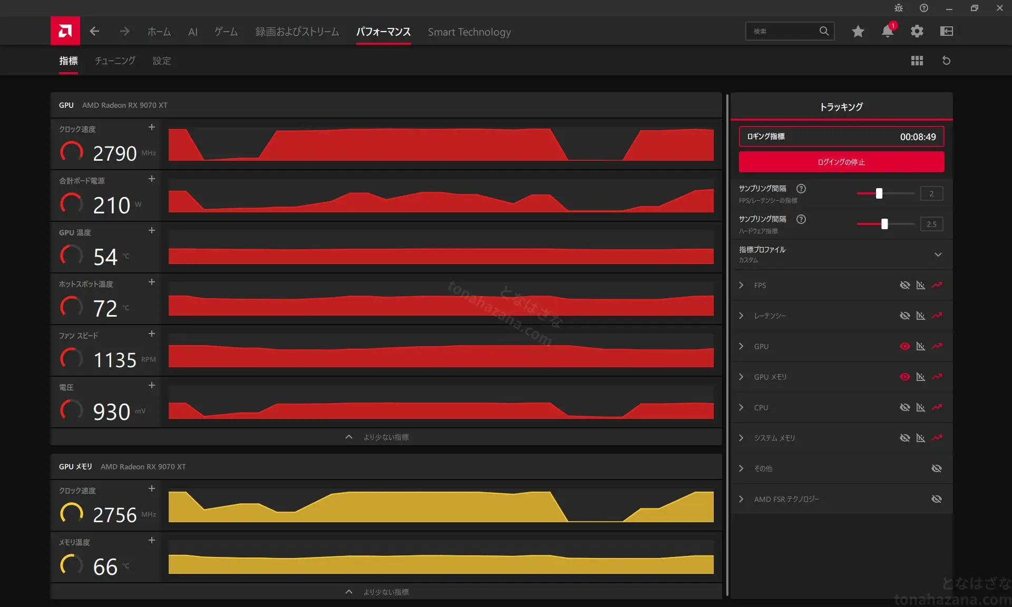Toggle visibility eye for CPU tracking row

(905, 407)
